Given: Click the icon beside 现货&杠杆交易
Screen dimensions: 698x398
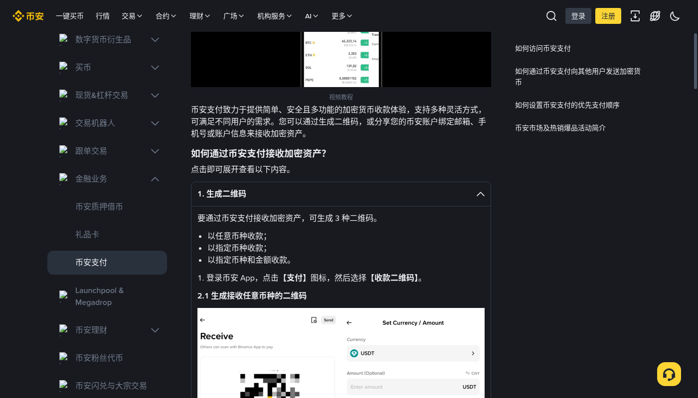Looking at the screenshot, I should pos(63,95).
